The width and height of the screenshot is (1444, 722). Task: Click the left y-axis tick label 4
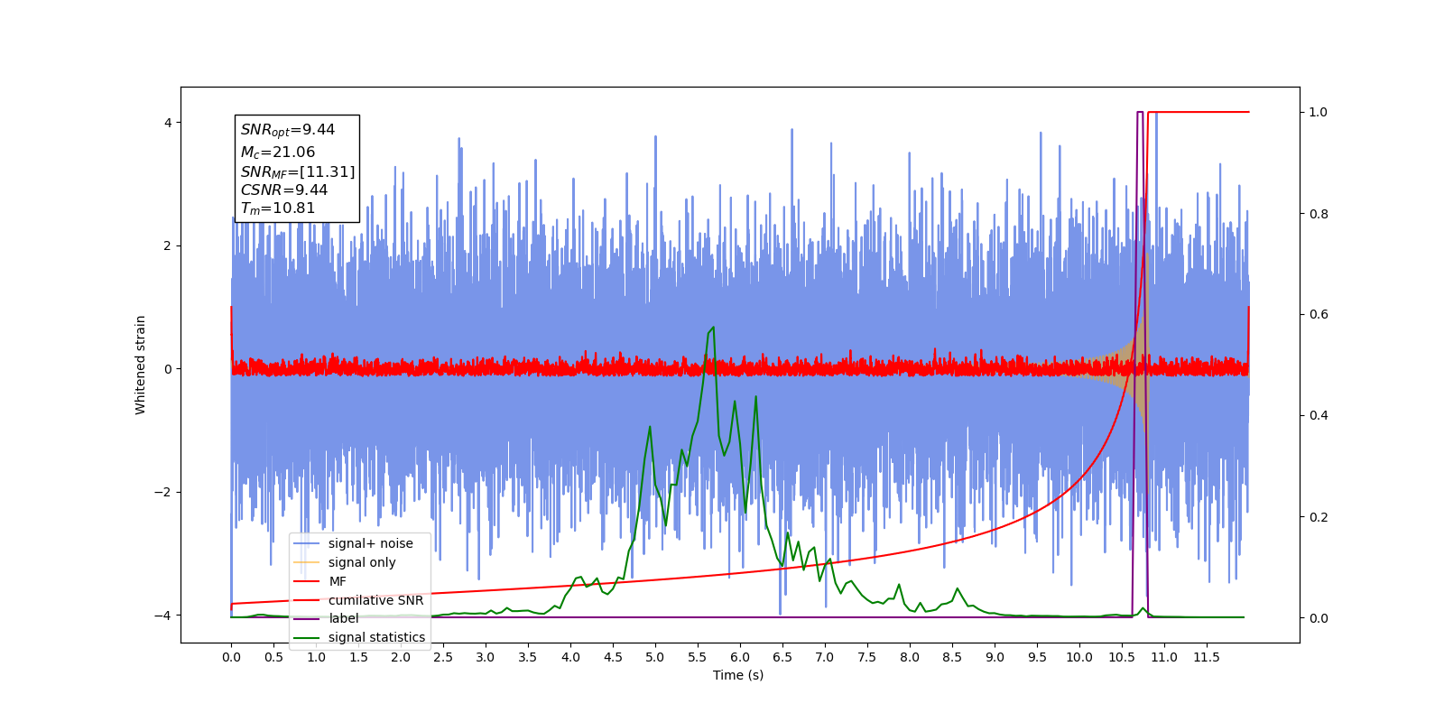coord(168,123)
